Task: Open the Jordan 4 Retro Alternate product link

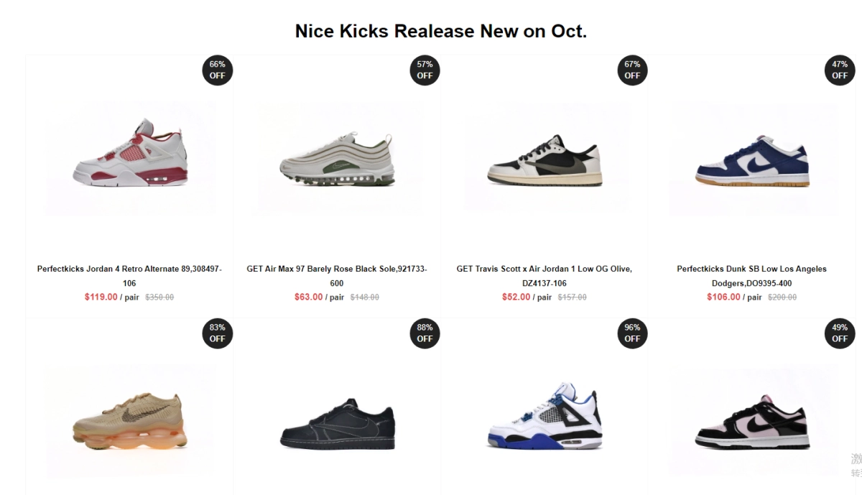Action: 129,275
